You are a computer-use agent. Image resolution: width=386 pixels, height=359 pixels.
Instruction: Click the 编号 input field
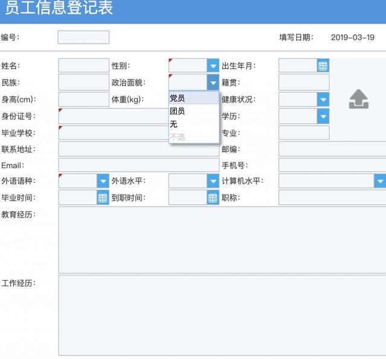tap(83, 37)
